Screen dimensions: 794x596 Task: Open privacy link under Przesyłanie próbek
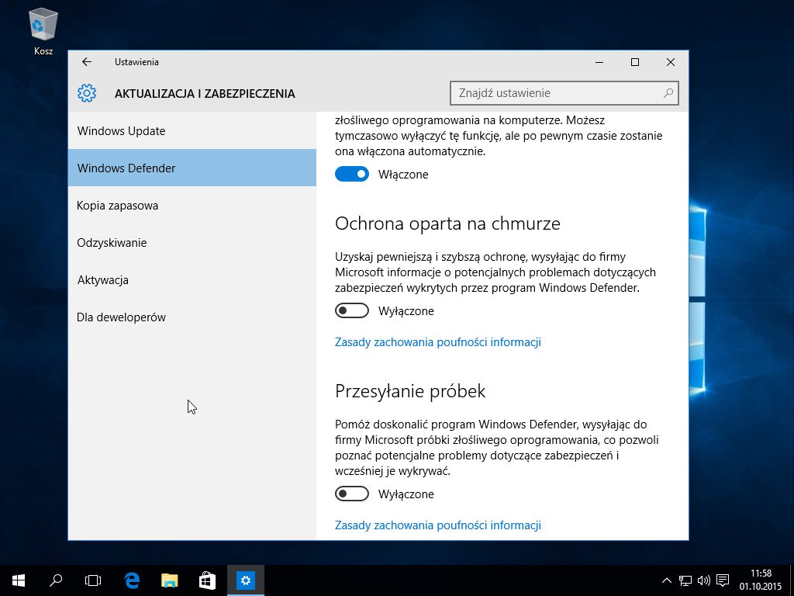coord(437,525)
